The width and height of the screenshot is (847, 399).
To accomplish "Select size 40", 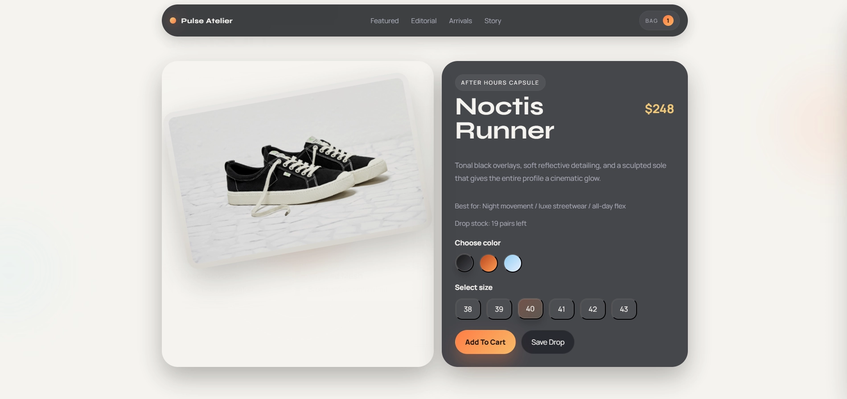I will coord(530,309).
